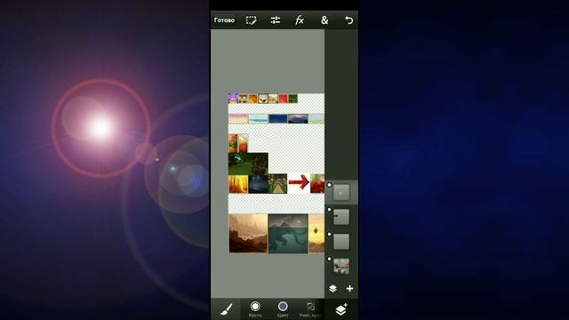Select the bottom layer with image collage
Viewport: 569px width, 320px height.
point(341,267)
